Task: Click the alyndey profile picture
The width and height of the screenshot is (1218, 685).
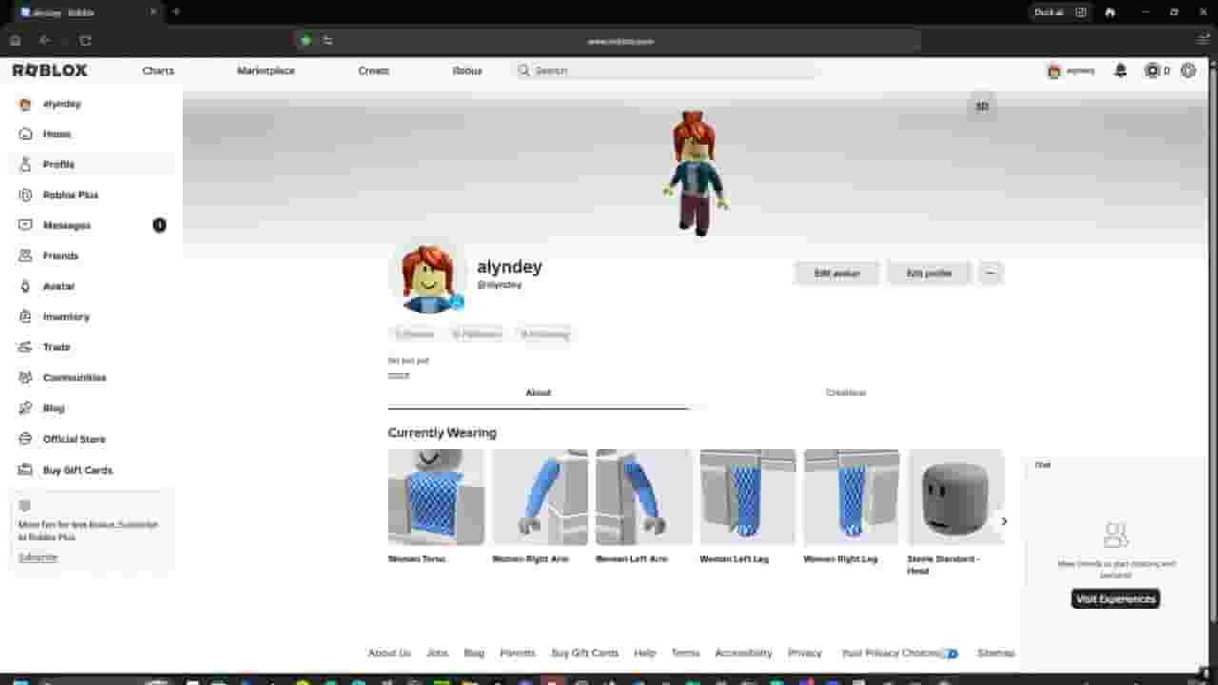Action: tap(427, 276)
